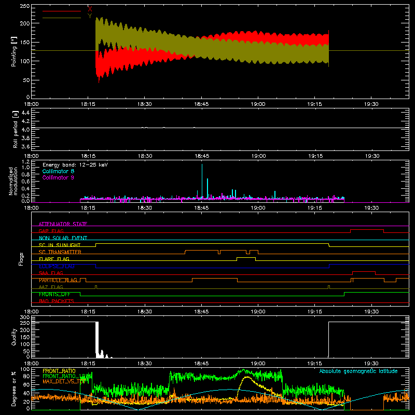Click the SC_TRANSMITTER flag label
415x415 pixels.
(60, 252)
